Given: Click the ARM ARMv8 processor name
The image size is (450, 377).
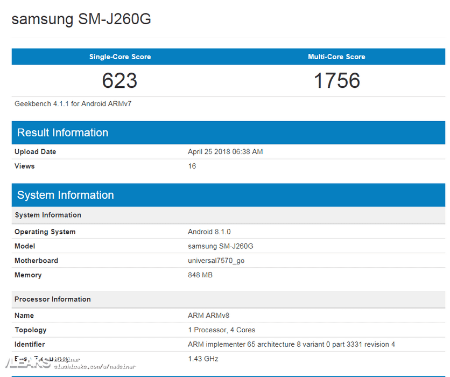Looking at the screenshot, I should [x=209, y=315].
